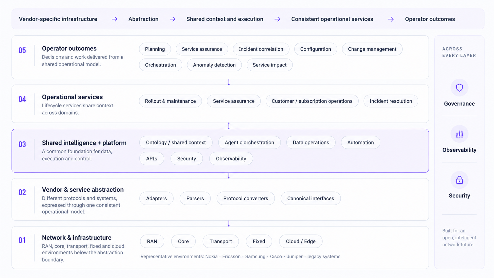
Task: Click the Canonical interfaces chip
Action: (x=311, y=199)
